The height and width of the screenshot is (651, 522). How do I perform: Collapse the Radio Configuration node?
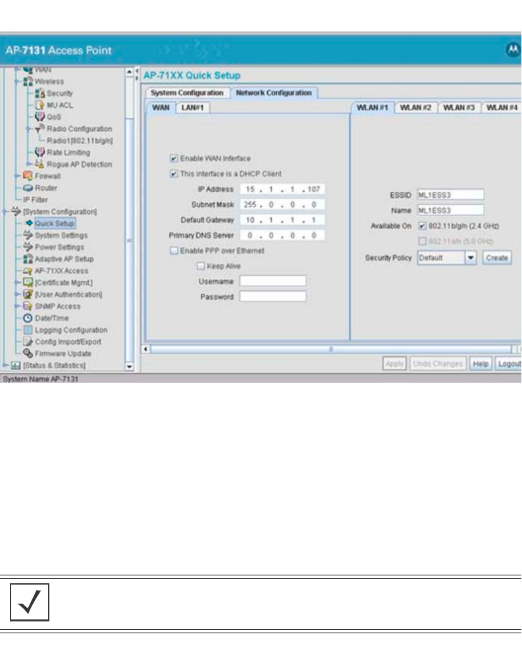29,129
